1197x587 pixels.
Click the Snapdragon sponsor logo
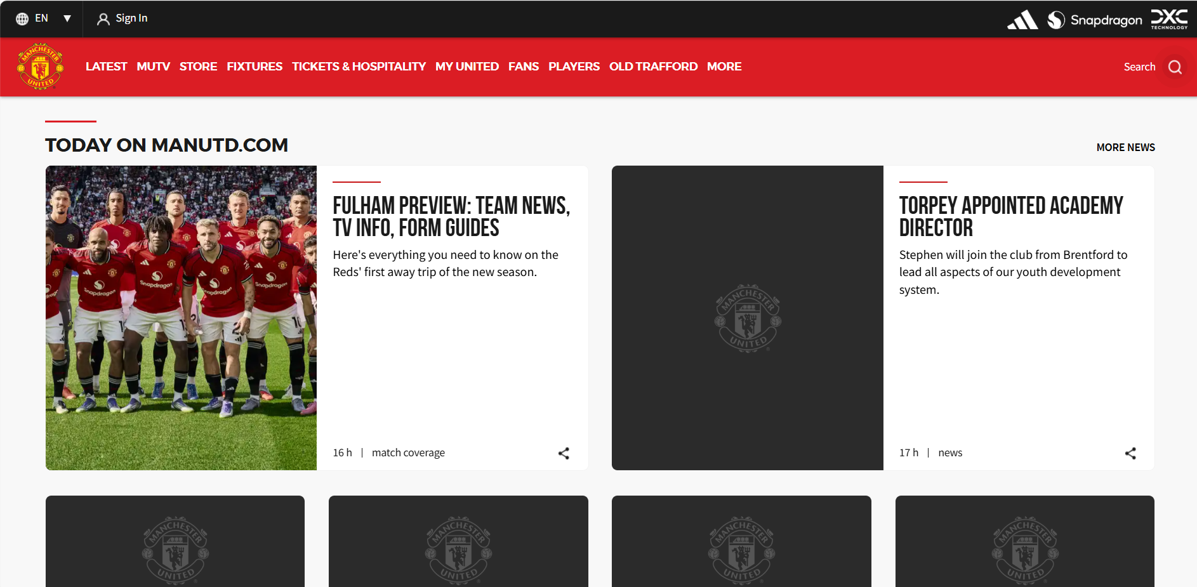point(1095,20)
